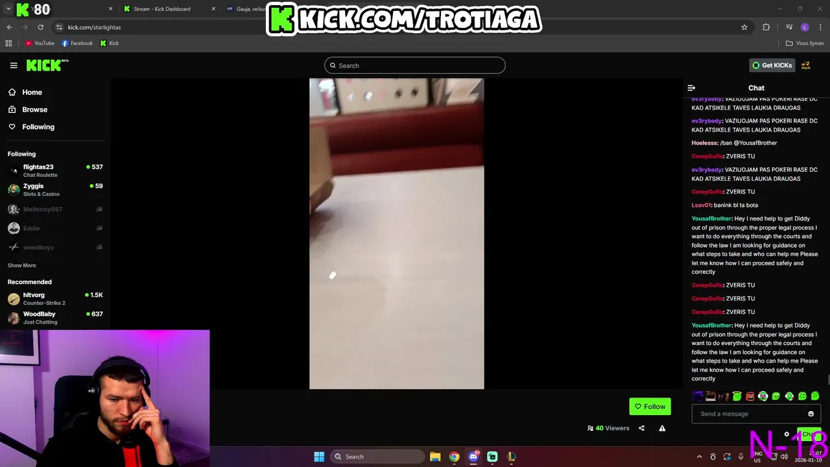Click the share stream icon
The height and width of the screenshot is (467, 830).
pyautogui.click(x=641, y=428)
